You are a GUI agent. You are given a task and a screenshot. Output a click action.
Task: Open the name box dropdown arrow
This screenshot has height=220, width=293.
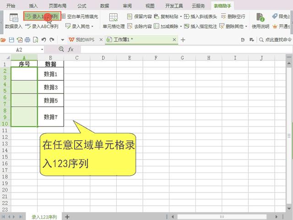pyautogui.click(x=42, y=49)
